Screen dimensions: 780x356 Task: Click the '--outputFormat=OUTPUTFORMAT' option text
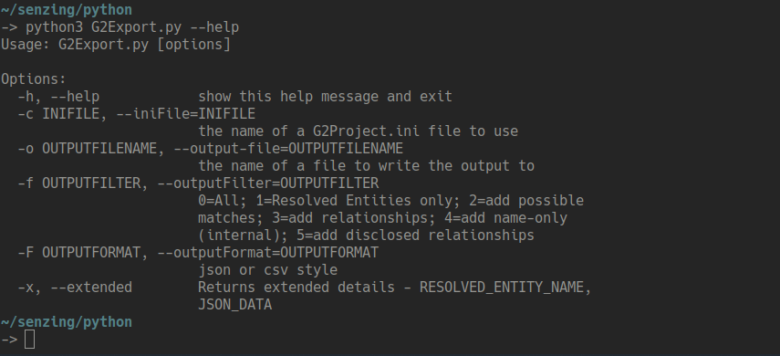coord(267,253)
